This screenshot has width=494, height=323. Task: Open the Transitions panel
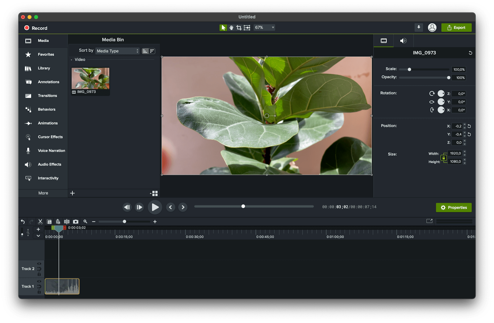point(47,96)
